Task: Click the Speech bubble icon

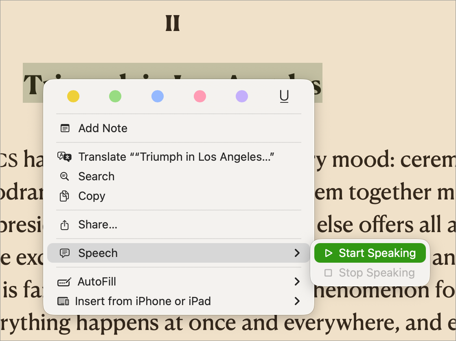Action: tap(65, 253)
